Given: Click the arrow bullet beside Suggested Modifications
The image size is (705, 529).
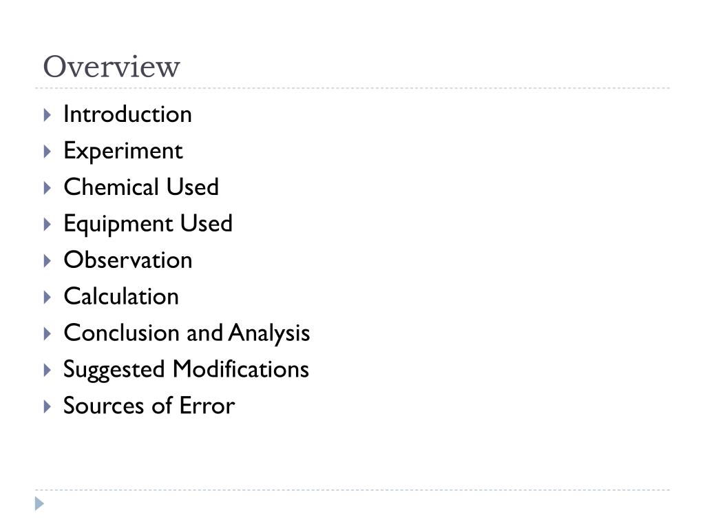Looking at the screenshot, I should point(48,370).
